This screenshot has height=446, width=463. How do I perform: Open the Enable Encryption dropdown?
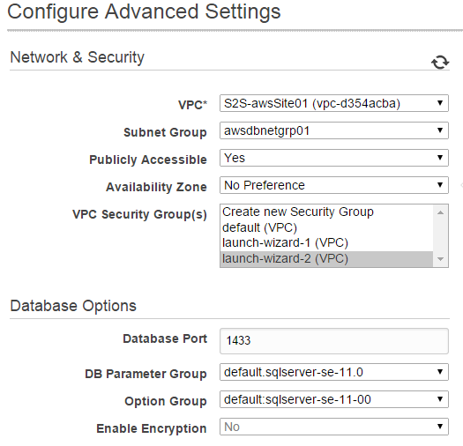(x=334, y=427)
